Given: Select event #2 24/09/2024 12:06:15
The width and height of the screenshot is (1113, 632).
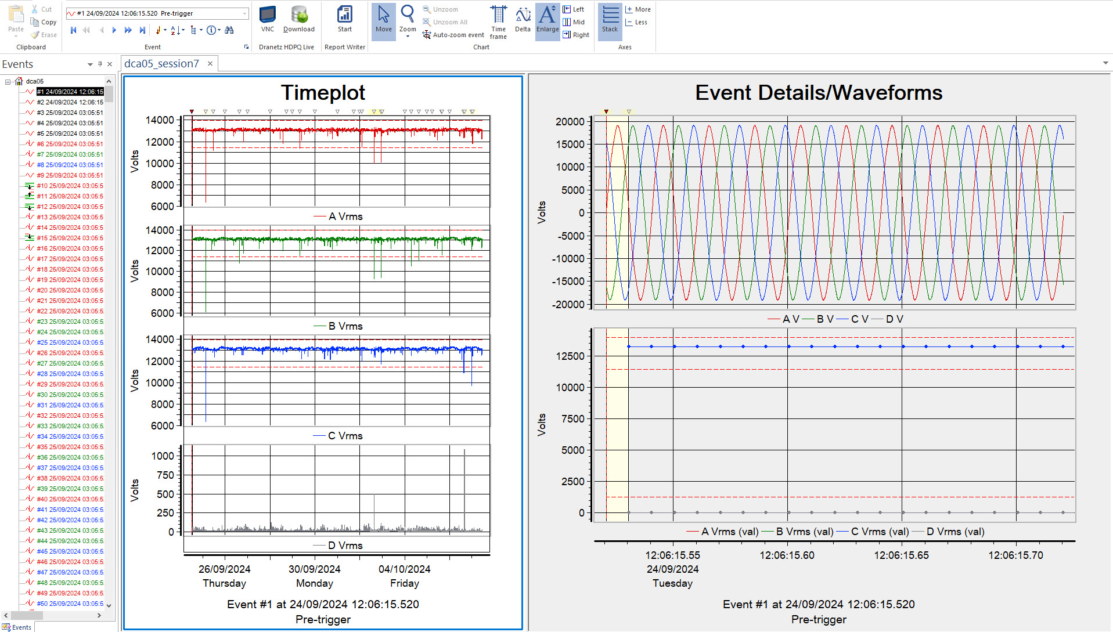Looking at the screenshot, I should (70, 102).
